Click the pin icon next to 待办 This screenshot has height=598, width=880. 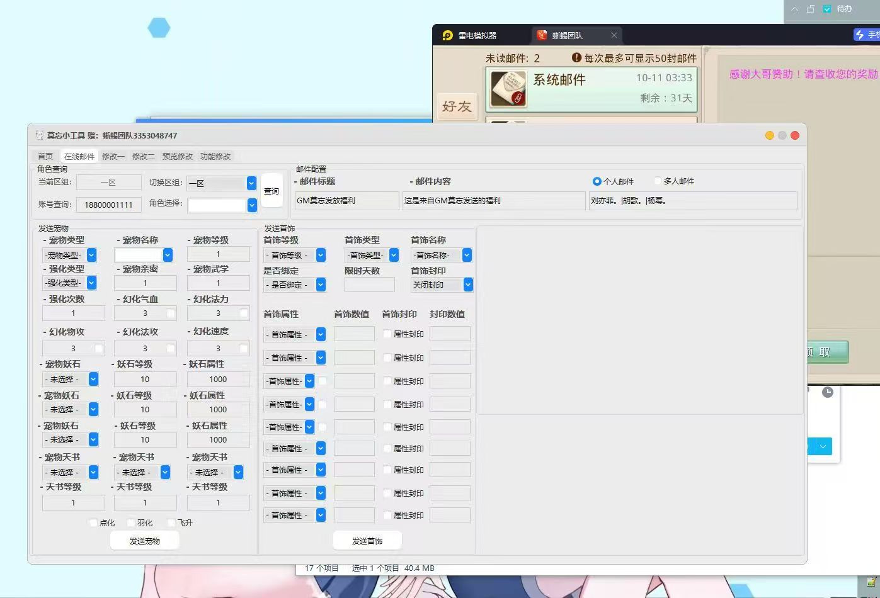pyautogui.click(x=811, y=9)
